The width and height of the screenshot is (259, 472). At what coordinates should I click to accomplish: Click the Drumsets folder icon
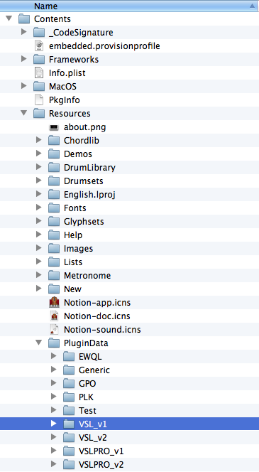point(54,181)
